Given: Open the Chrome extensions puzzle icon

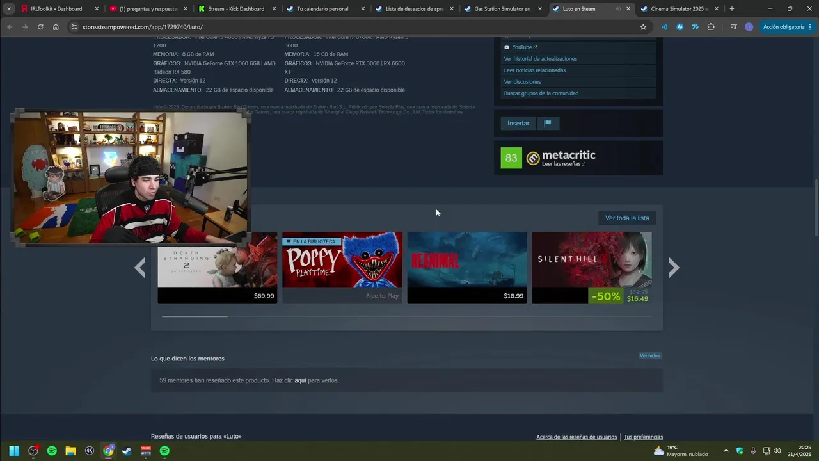Looking at the screenshot, I should tap(711, 27).
